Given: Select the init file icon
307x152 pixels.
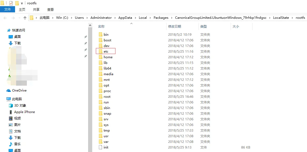Looking at the screenshot, I should [x=100, y=147].
